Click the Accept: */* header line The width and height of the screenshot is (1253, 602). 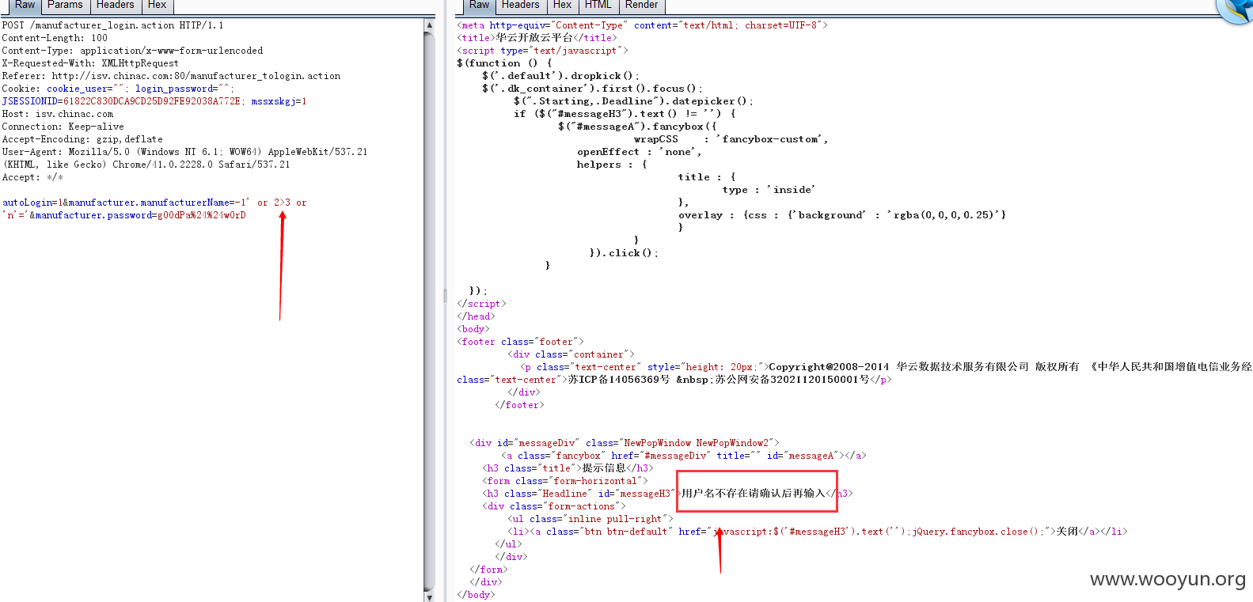point(32,177)
